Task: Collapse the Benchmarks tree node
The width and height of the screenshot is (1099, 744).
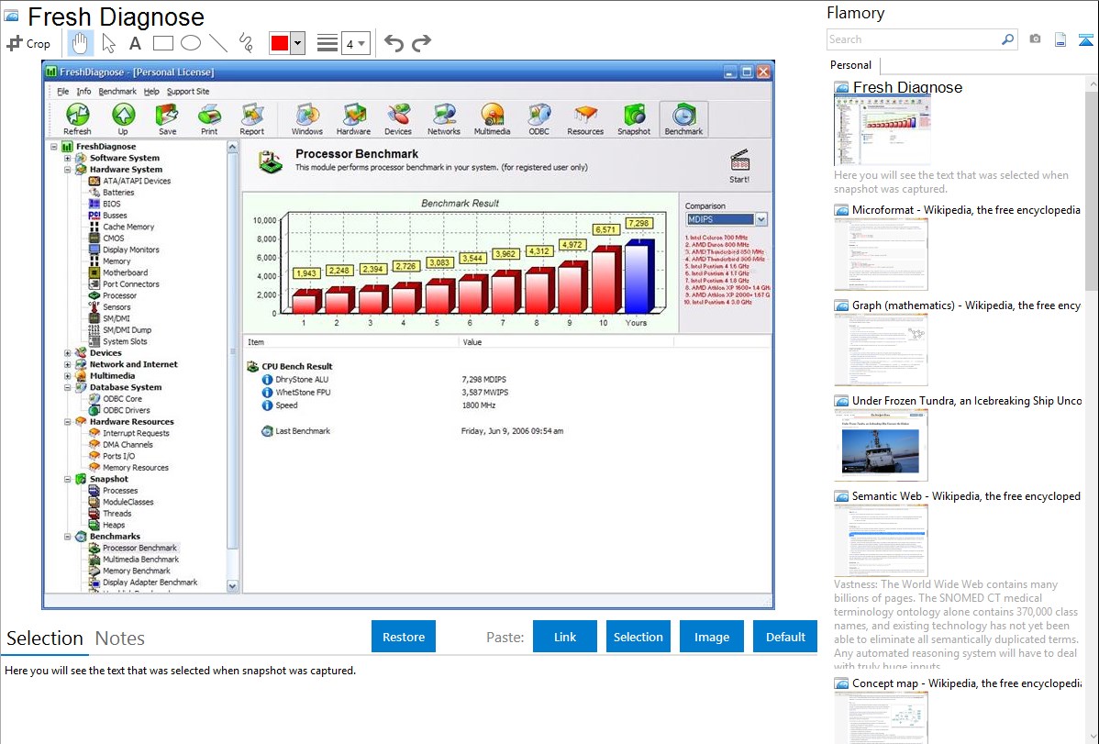Action: click(68, 537)
